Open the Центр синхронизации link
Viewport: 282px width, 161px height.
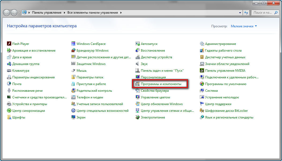tap(29, 111)
